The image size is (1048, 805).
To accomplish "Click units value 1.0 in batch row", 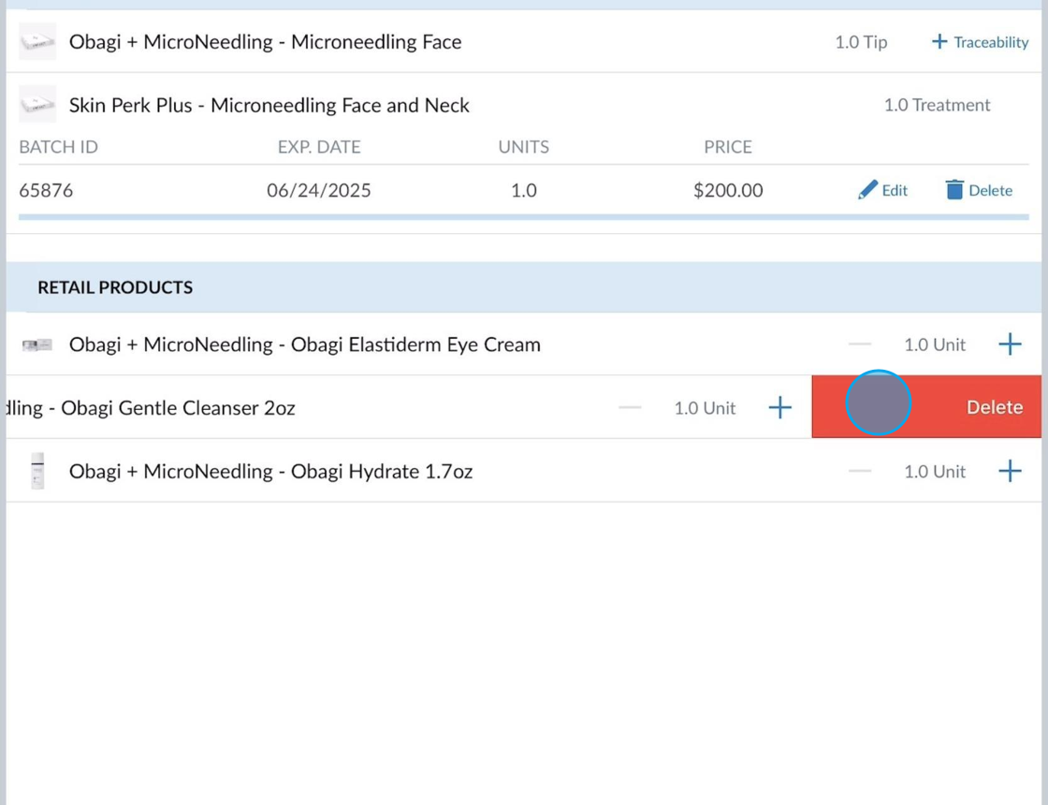I will [523, 191].
